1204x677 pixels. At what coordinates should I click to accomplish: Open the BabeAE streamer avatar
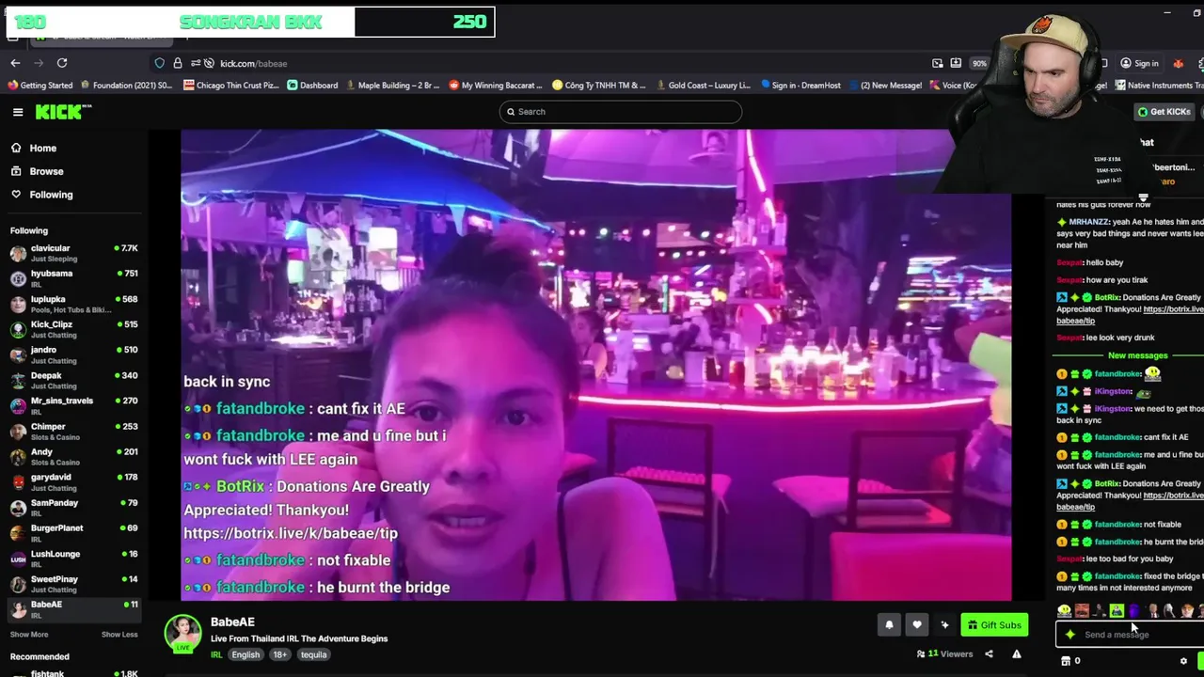click(x=182, y=634)
